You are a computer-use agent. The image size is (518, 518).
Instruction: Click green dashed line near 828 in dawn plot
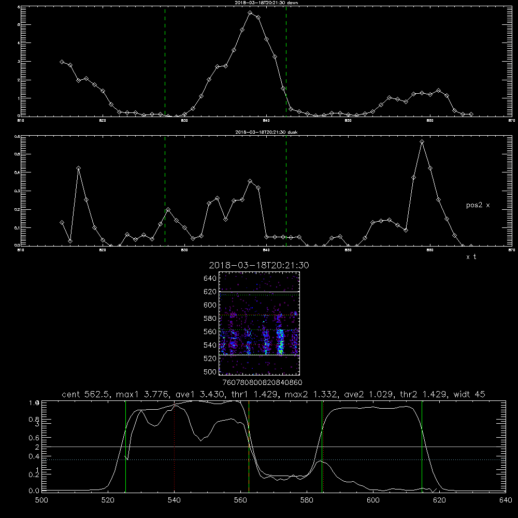point(165,62)
